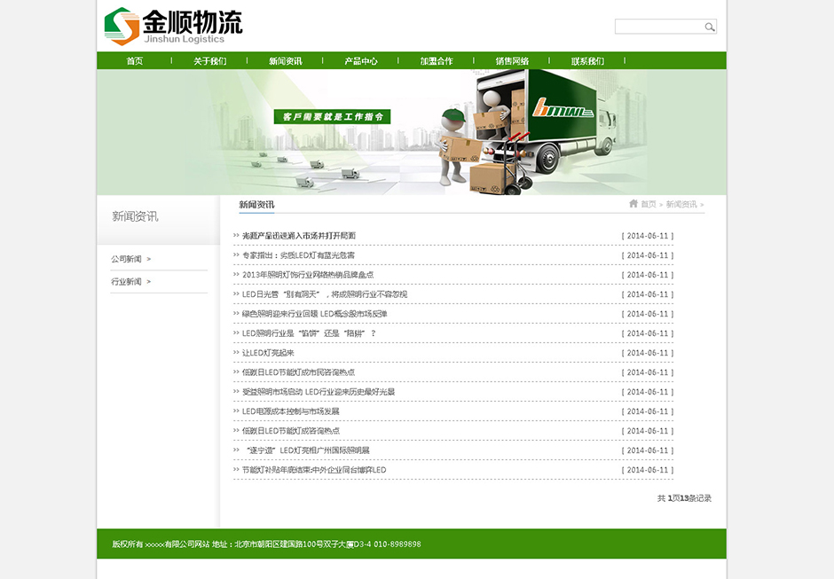834x579 pixels.
Task: Open article LED日光管 "别有洞天"
Action: tap(325, 294)
